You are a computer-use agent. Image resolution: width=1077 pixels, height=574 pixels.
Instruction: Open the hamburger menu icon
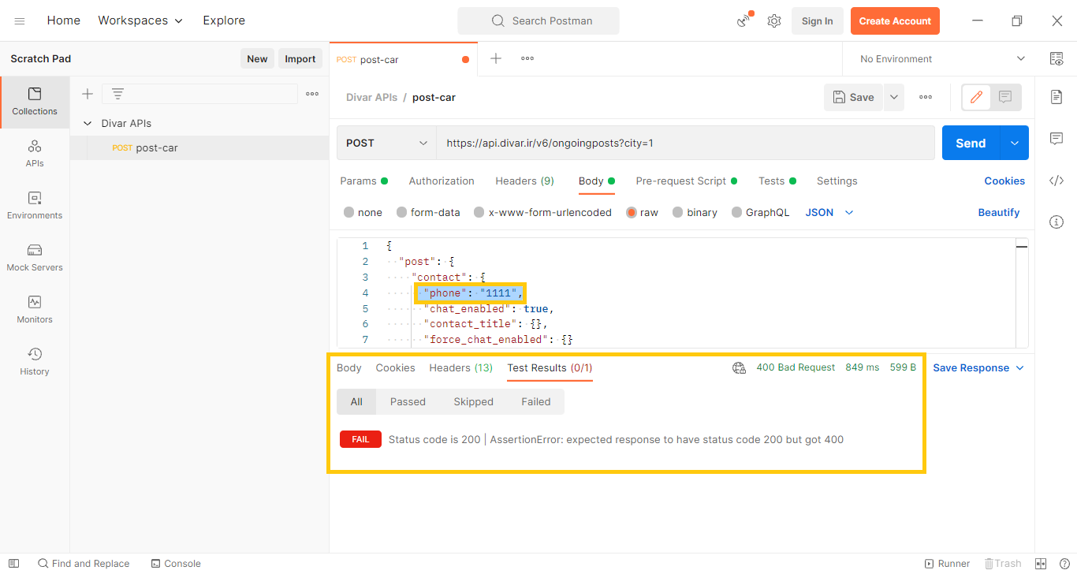(20, 21)
